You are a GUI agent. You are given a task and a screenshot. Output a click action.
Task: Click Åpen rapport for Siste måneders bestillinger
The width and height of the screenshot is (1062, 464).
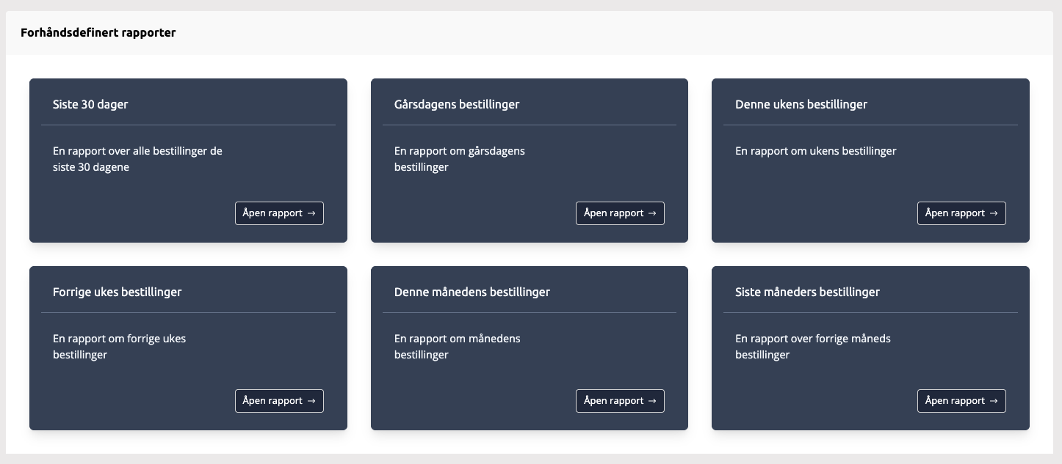coord(961,401)
